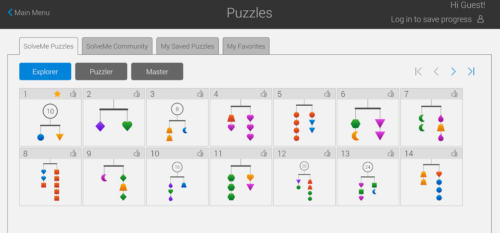This screenshot has width=500, height=233.
Task: Jump to the last puzzle page
Action: coord(471,72)
